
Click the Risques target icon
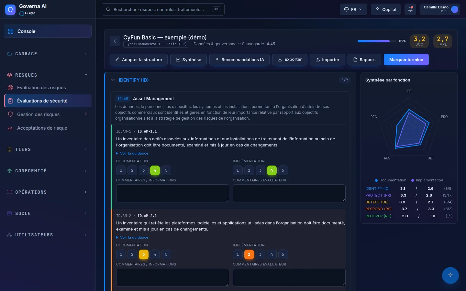[x=10, y=75]
